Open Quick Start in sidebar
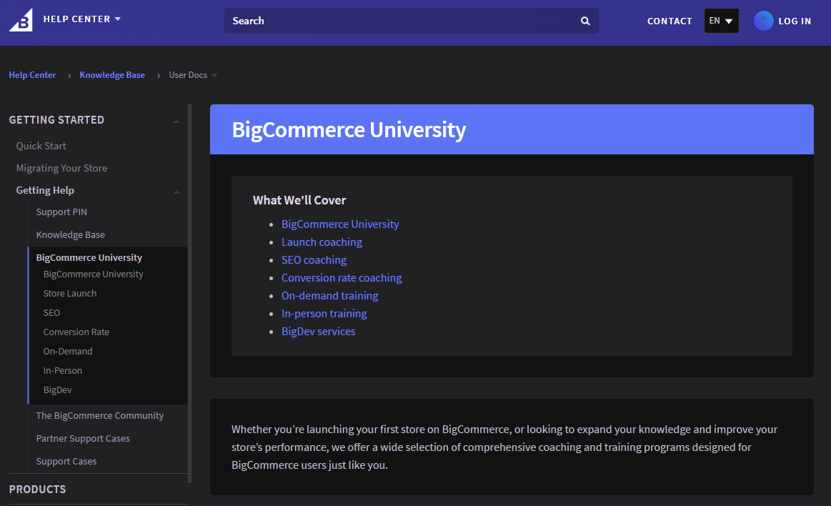Screen dimensions: 831x506 [41, 146]
